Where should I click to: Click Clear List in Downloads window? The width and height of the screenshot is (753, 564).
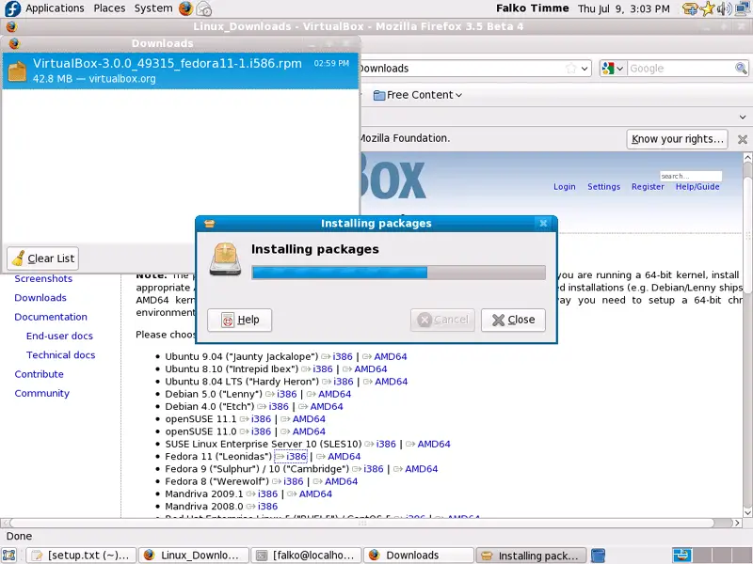(42, 258)
